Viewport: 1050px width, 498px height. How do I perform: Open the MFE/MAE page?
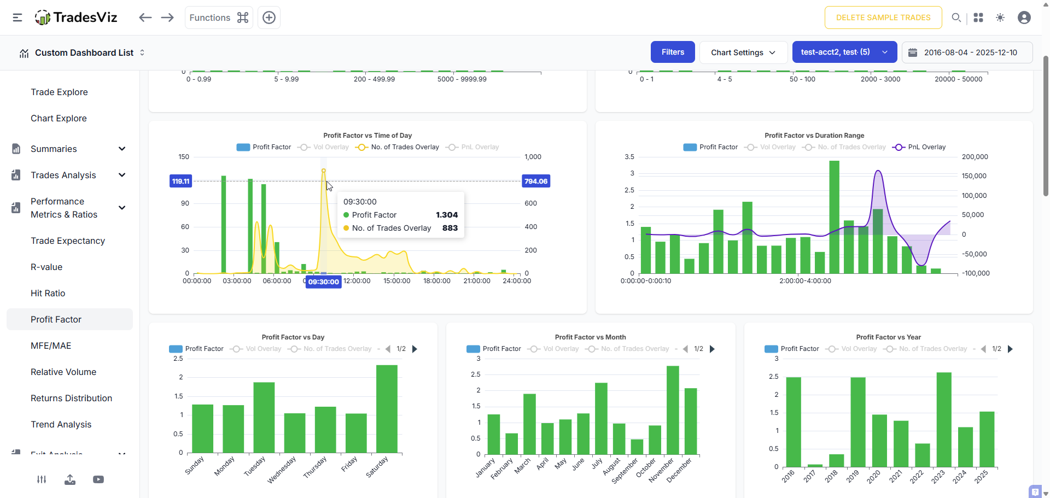(51, 345)
